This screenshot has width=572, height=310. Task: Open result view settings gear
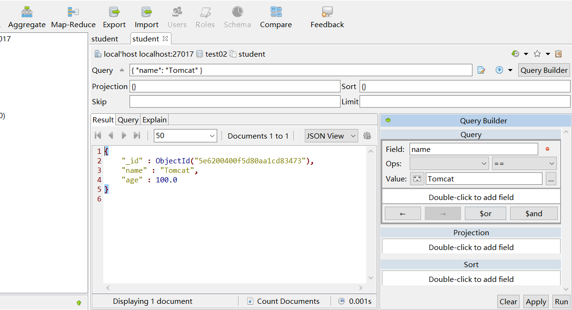point(367,136)
